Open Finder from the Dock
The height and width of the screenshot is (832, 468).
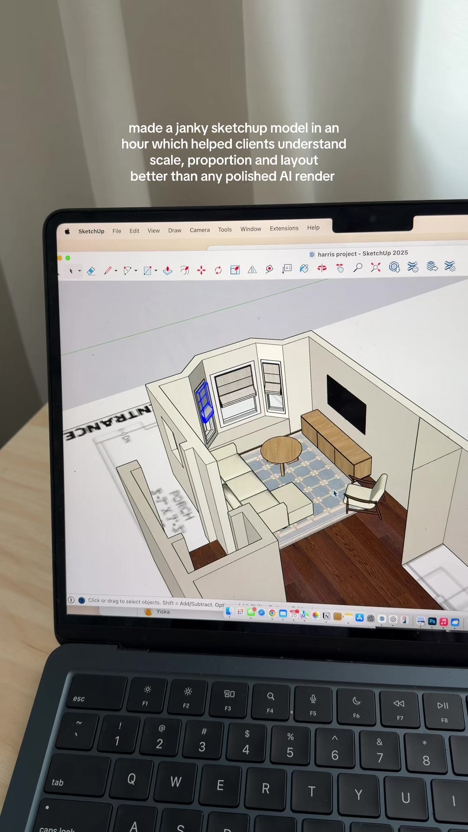coord(229,611)
